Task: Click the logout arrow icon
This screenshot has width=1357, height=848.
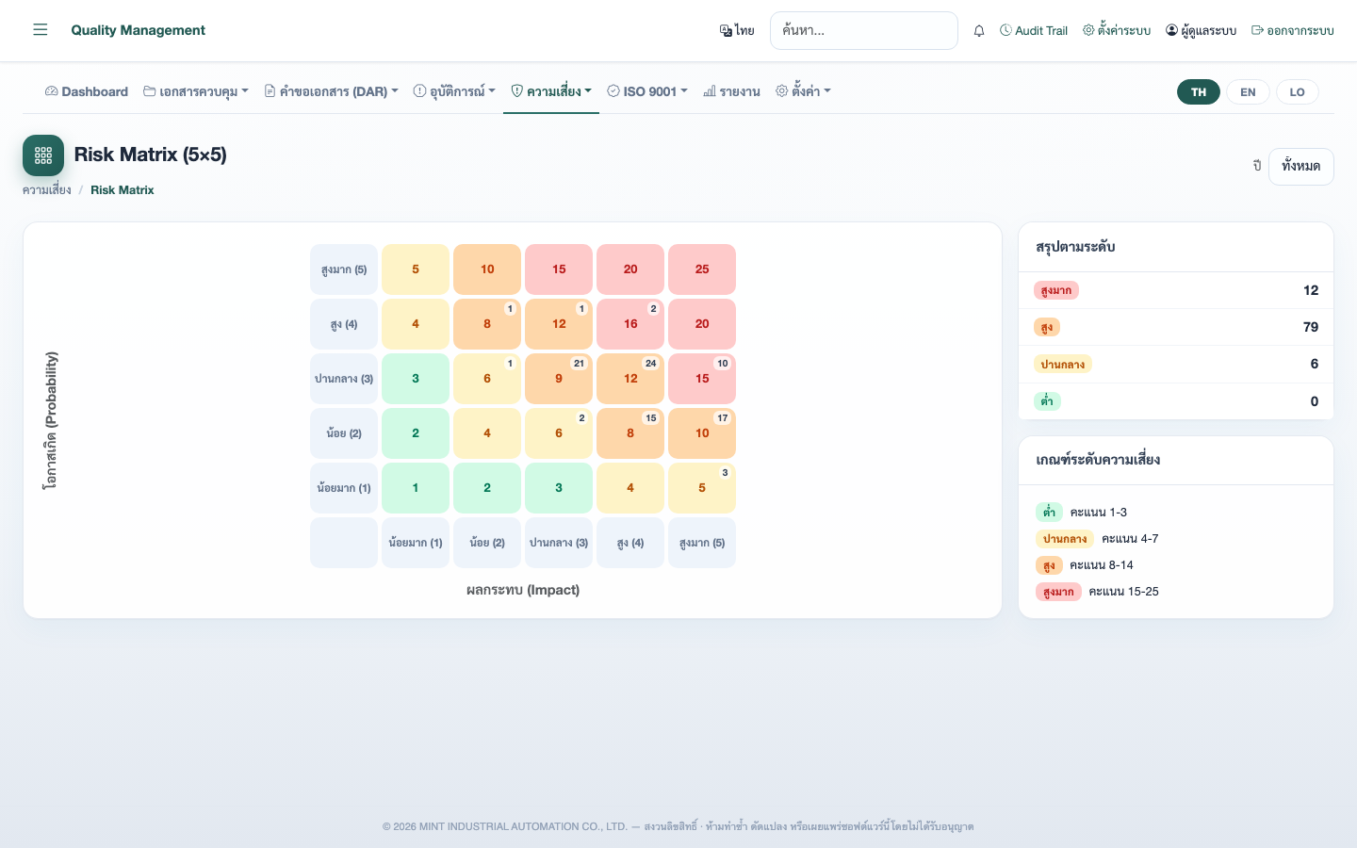Action: [1257, 30]
